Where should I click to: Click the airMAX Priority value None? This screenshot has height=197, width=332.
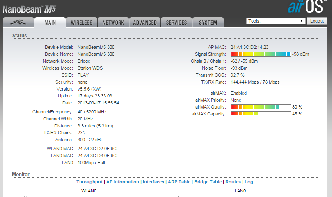click(236, 100)
